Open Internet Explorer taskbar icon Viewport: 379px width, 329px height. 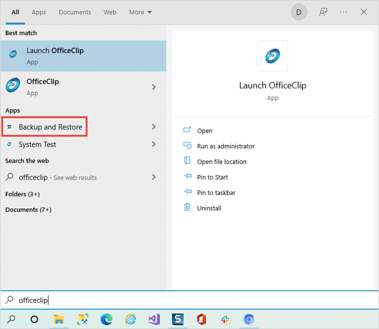pos(130,319)
